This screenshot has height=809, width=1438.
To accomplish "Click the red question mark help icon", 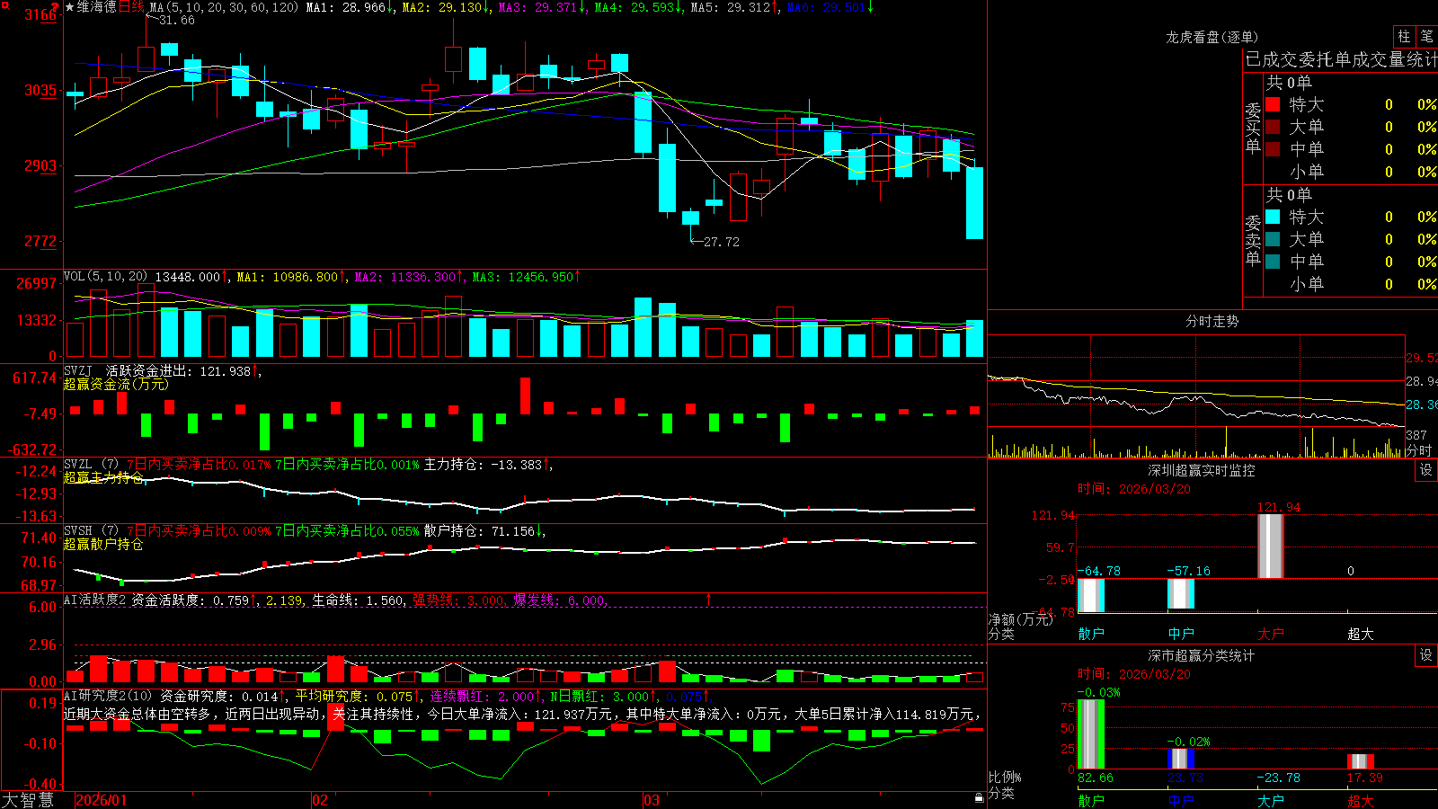I will point(57,8).
